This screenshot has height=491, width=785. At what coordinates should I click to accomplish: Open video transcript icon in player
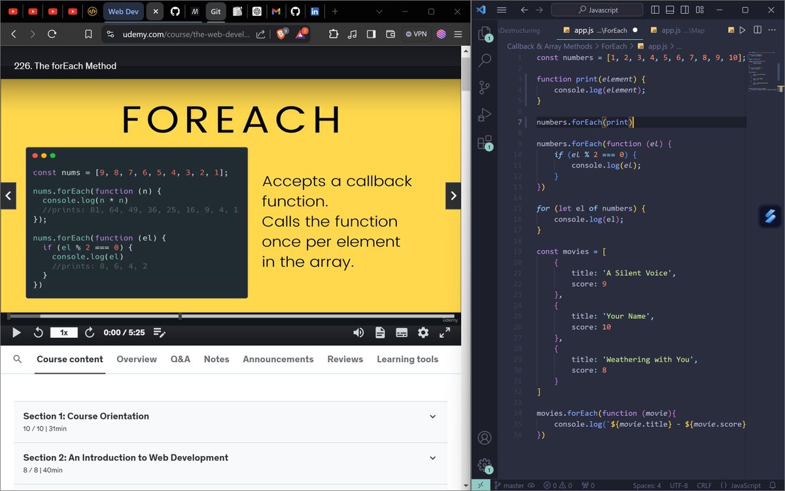coord(380,333)
